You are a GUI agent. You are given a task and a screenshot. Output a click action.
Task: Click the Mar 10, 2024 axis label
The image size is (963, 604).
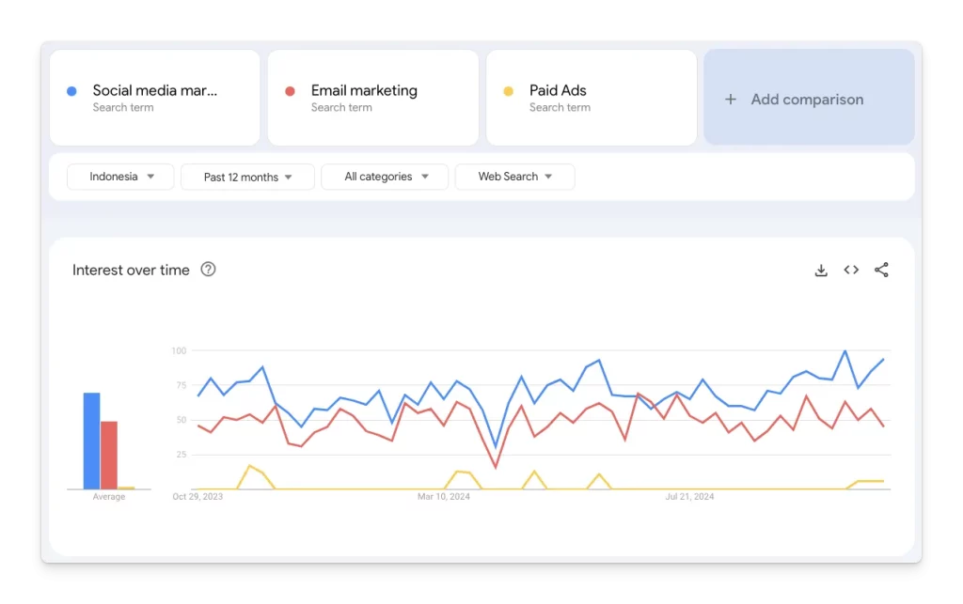tap(444, 497)
